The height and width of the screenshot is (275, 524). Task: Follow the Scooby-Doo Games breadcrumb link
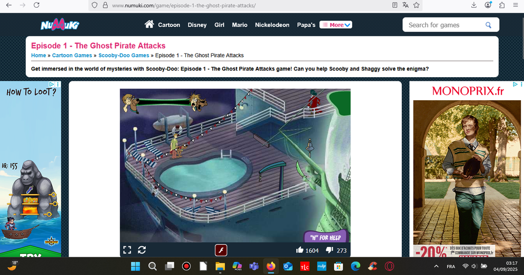point(124,55)
